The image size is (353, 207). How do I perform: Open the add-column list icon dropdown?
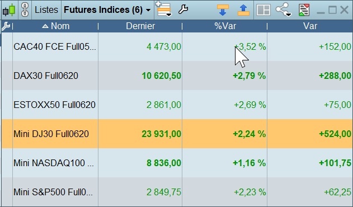coord(164,10)
